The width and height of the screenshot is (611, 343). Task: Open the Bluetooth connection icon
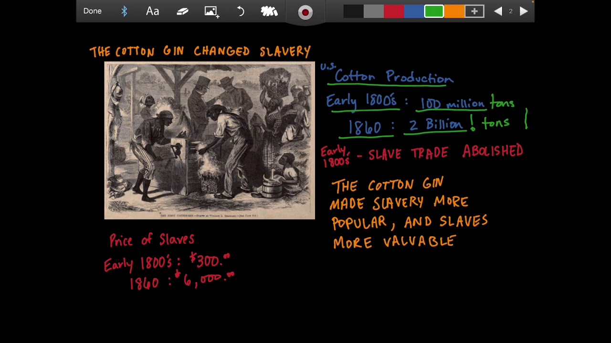pos(124,11)
